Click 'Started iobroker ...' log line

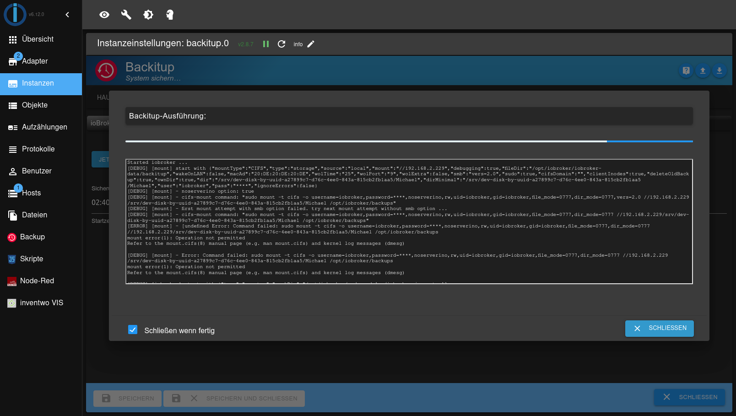(157, 162)
